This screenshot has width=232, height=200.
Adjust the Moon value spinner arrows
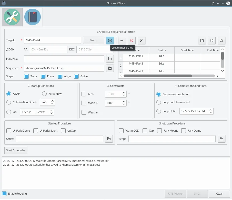pyautogui.click(x=124, y=103)
